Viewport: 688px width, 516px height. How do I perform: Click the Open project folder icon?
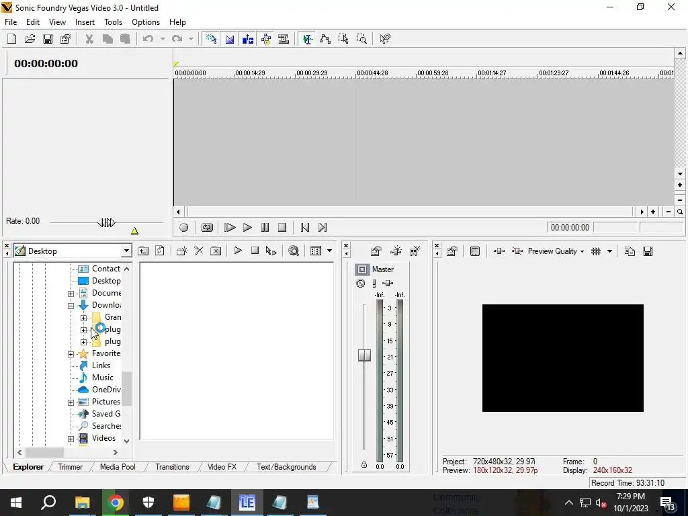click(30, 39)
